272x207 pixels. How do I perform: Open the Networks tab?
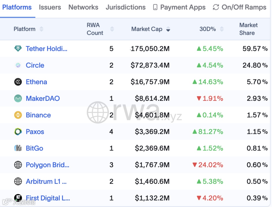click(x=83, y=7)
